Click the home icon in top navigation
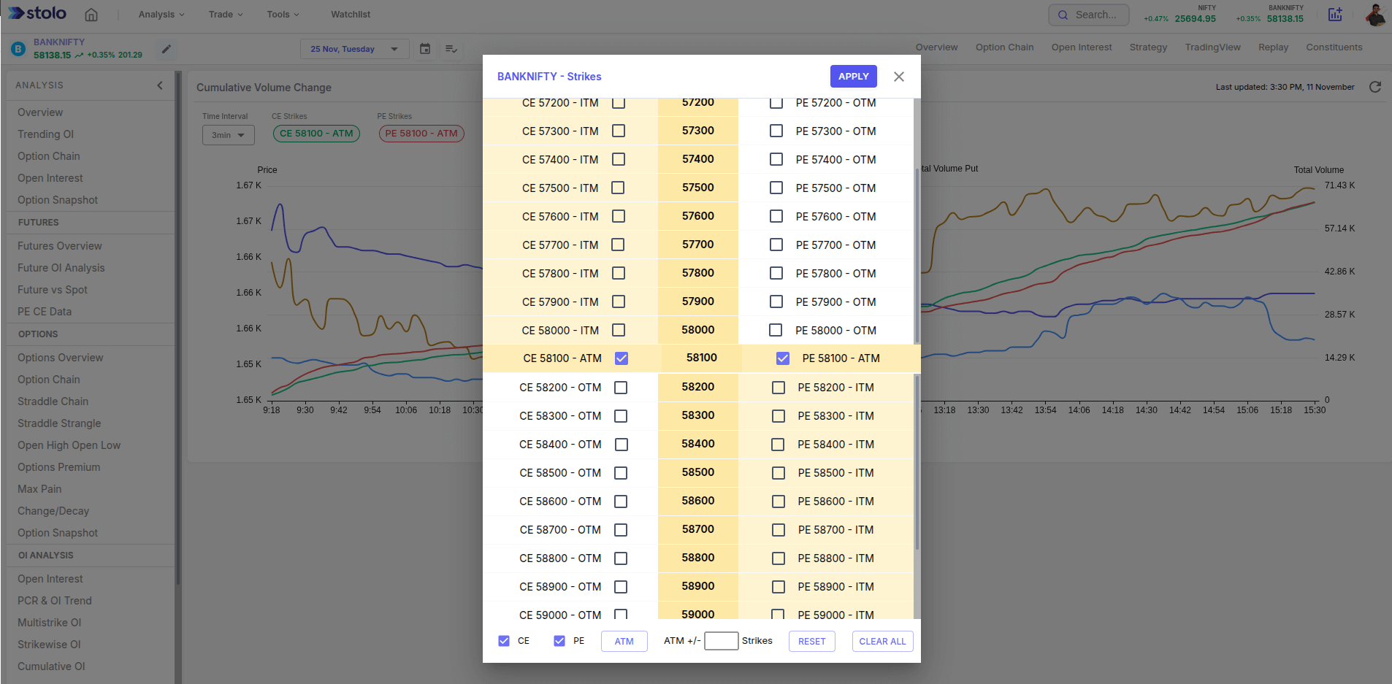Screen dimensions: 1392x684 click(91, 15)
